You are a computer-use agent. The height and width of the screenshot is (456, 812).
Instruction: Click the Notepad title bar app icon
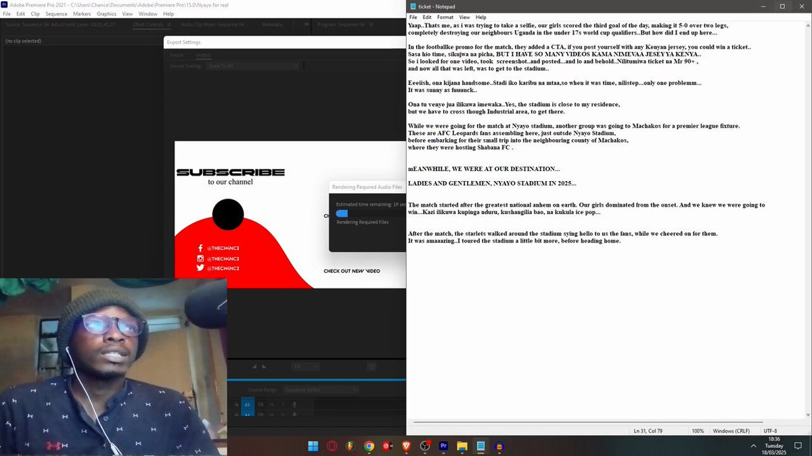click(413, 6)
